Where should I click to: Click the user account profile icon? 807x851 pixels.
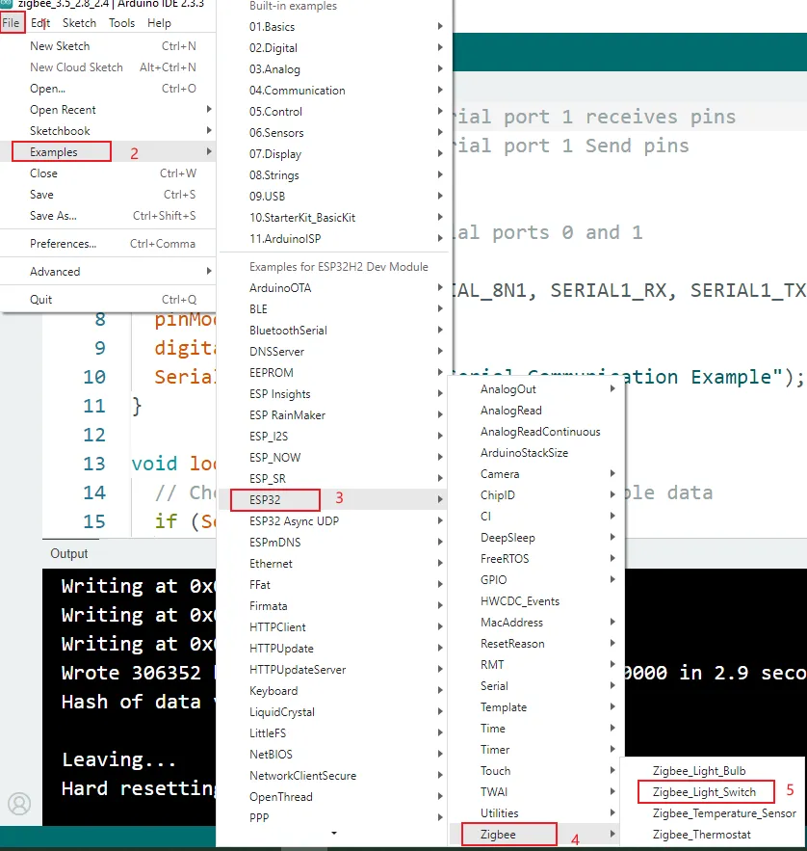[x=19, y=803]
